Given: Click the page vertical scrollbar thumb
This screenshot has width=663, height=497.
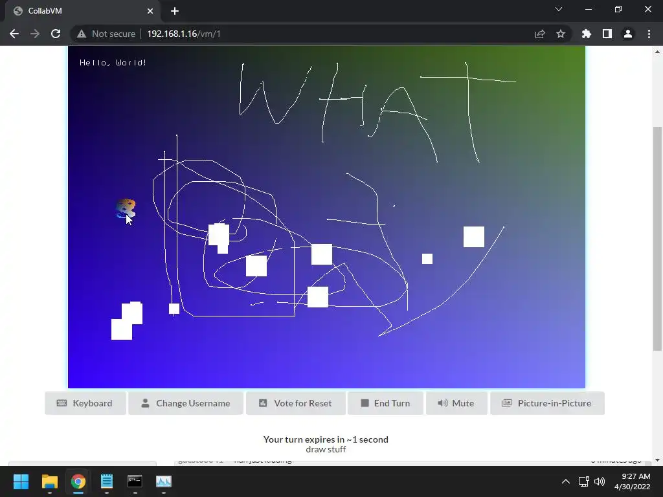Looking at the screenshot, I should [x=657, y=239].
